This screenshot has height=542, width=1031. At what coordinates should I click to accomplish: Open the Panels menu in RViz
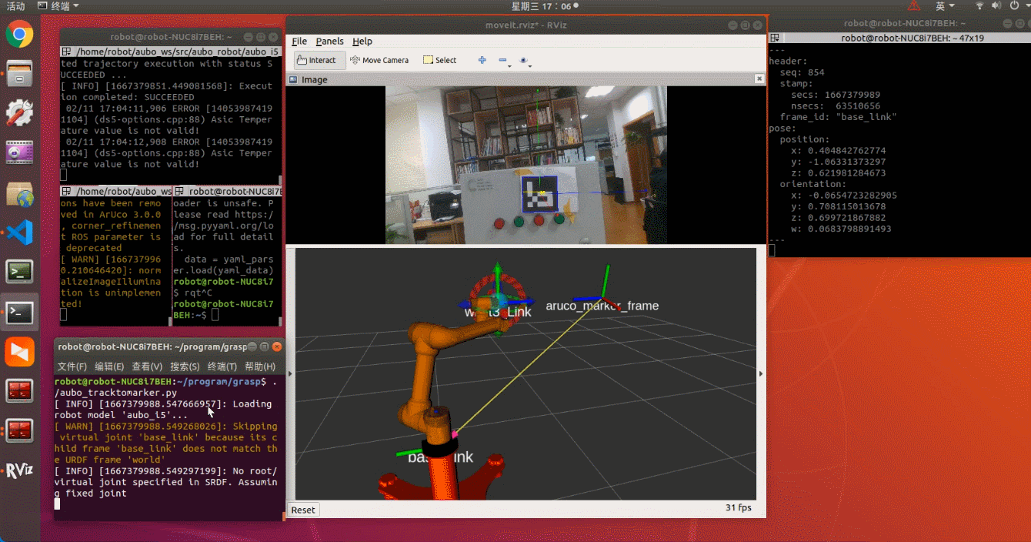pos(329,42)
